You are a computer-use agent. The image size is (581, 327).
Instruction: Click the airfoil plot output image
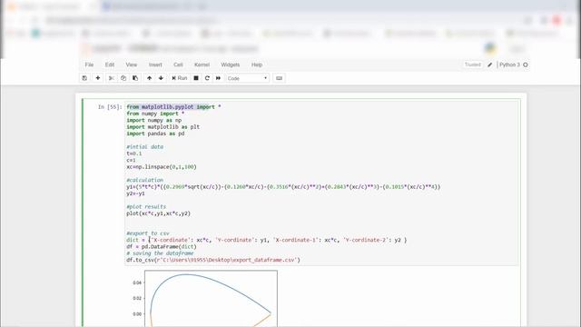[204, 299]
